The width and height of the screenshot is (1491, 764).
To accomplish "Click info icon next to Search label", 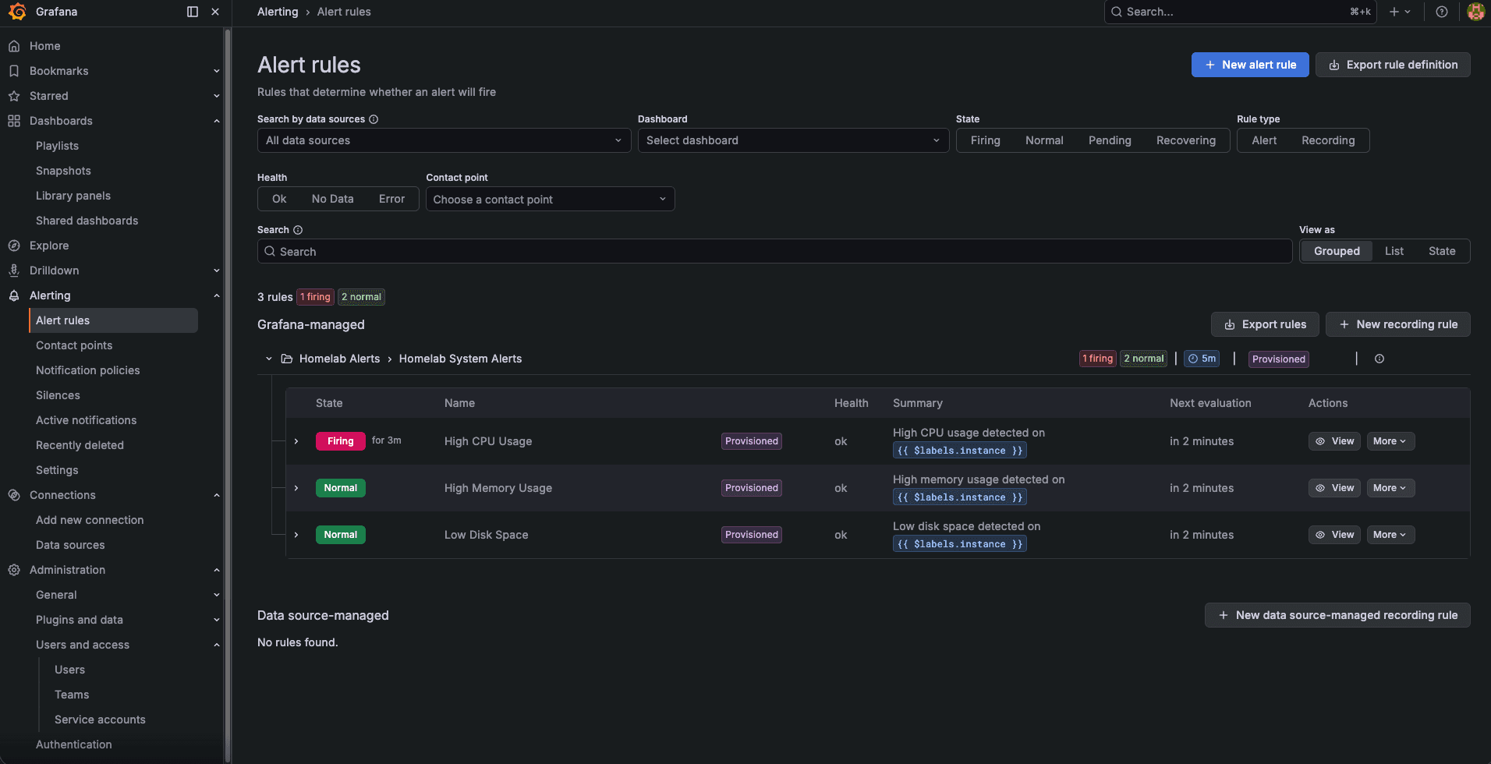I will pyautogui.click(x=298, y=230).
